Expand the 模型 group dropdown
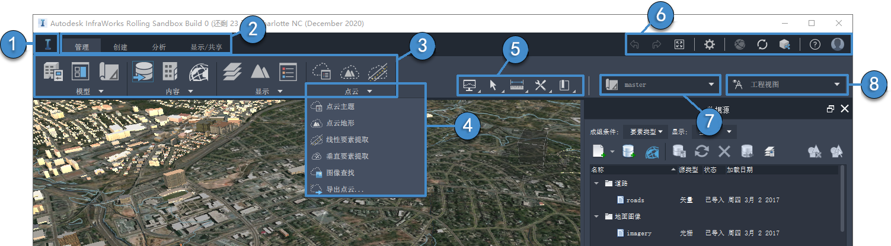The image size is (891, 246). pyautogui.click(x=101, y=92)
